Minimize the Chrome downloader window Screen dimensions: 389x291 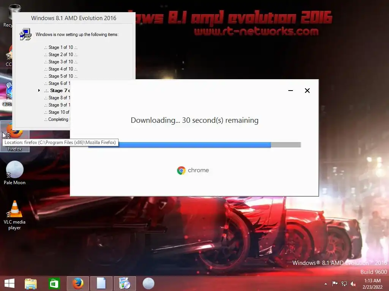(291, 91)
